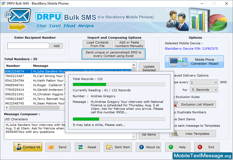Open Mobile Phone Connection Wizard
Viewport: 233px width, 160px height.
point(194,61)
